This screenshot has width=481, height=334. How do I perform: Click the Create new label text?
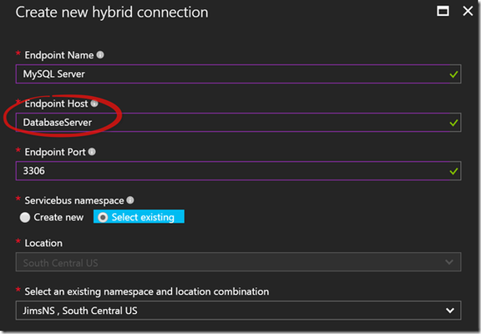point(58,217)
